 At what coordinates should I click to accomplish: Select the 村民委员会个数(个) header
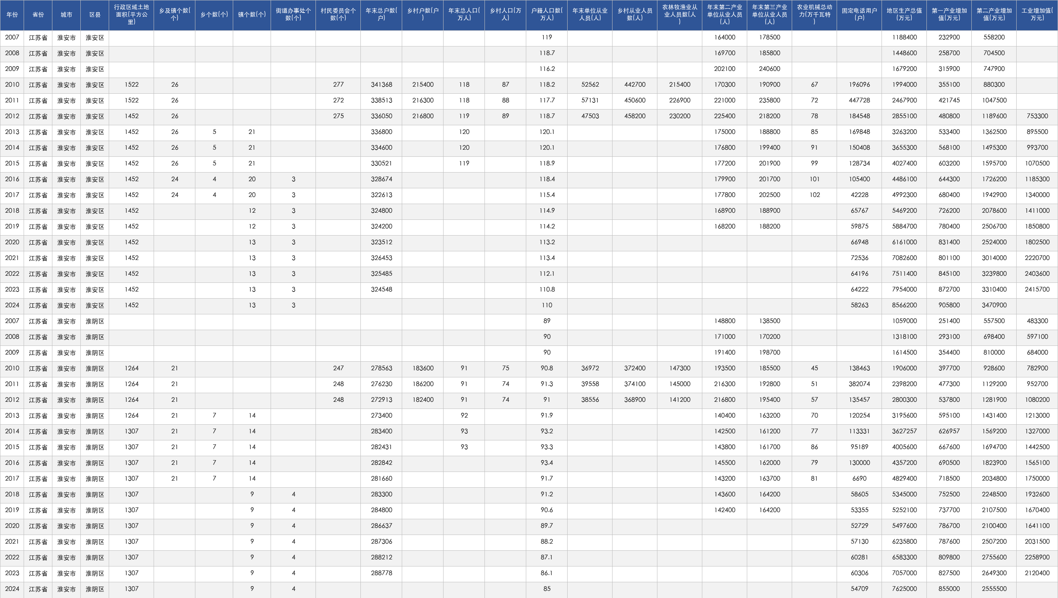pos(338,15)
